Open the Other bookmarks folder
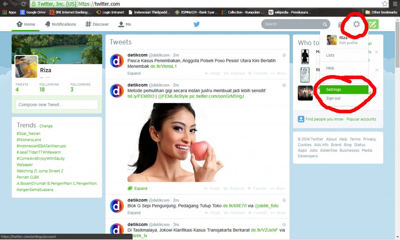 coord(381,12)
